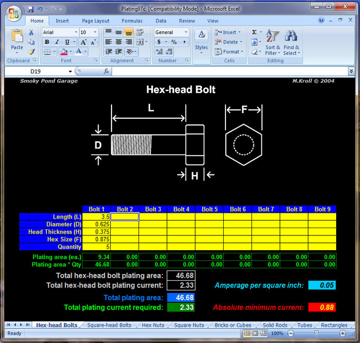Screen dimensions: 360x343
Task: Apply the AutoSum sigma icon
Action: pos(254,32)
